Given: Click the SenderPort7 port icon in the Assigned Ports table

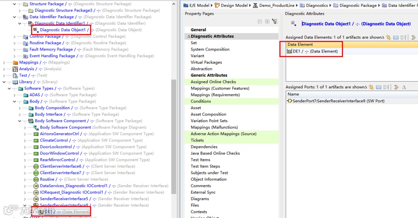Looking at the screenshot, I should 289,101.
